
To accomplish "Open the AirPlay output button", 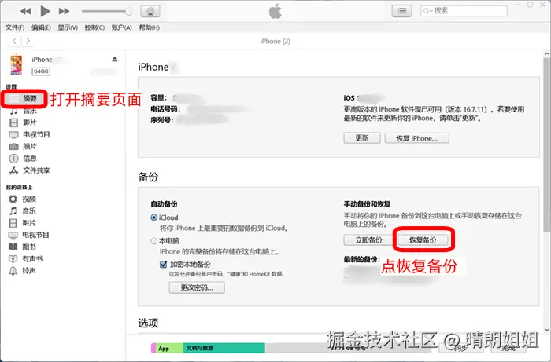I will [150, 11].
